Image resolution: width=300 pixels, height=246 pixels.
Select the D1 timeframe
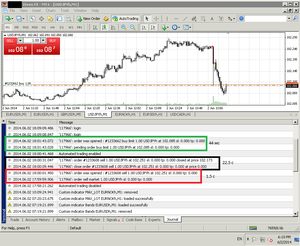pyautogui.click(x=62, y=27)
